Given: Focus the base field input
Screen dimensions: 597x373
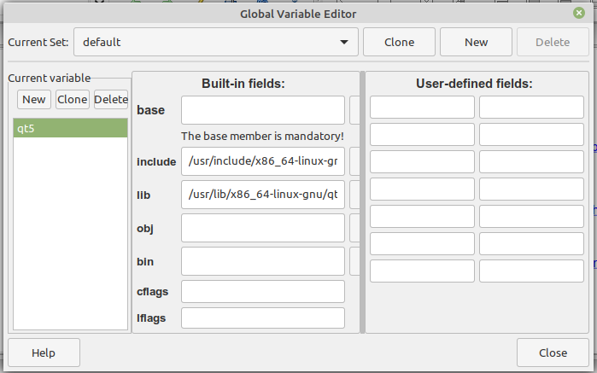Looking at the screenshot, I should [x=263, y=110].
